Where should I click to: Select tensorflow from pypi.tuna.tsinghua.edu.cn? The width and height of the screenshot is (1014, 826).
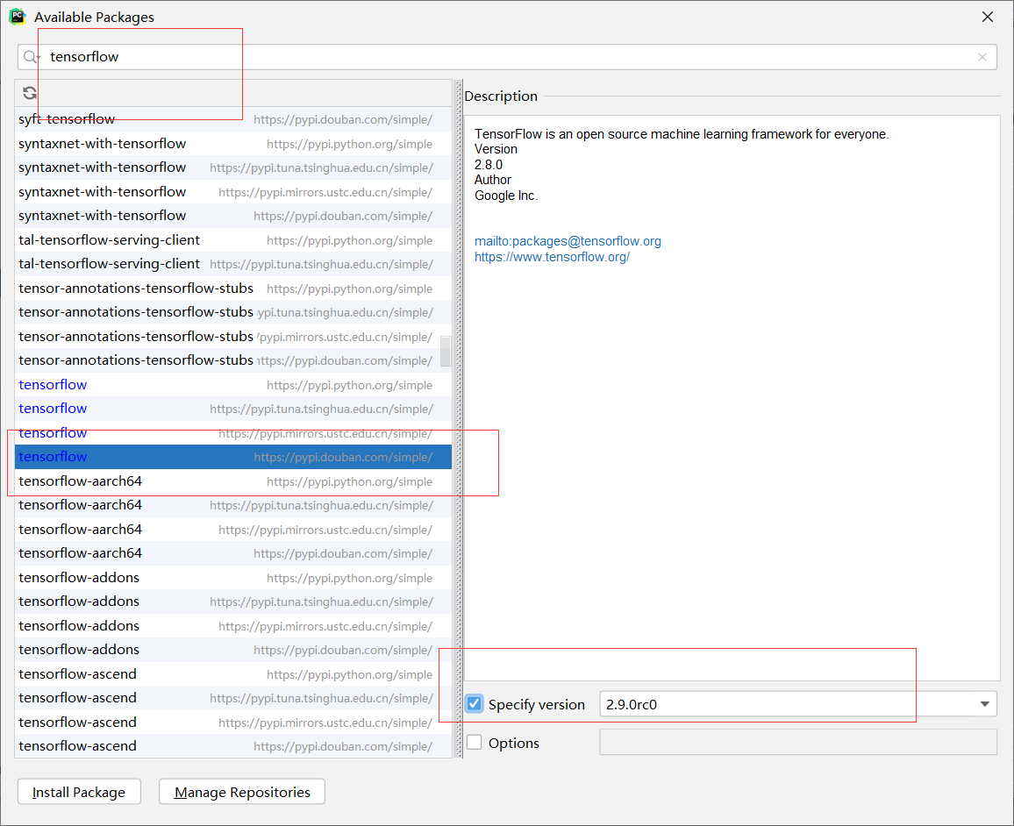click(232, 409)
